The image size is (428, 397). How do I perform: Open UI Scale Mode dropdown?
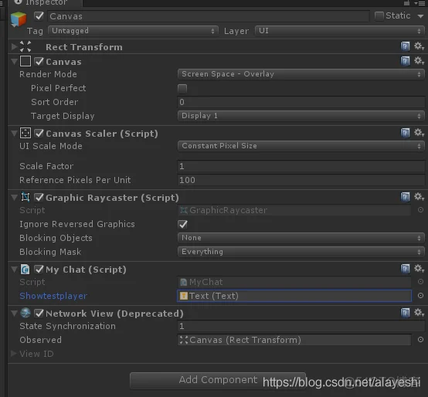301,146
